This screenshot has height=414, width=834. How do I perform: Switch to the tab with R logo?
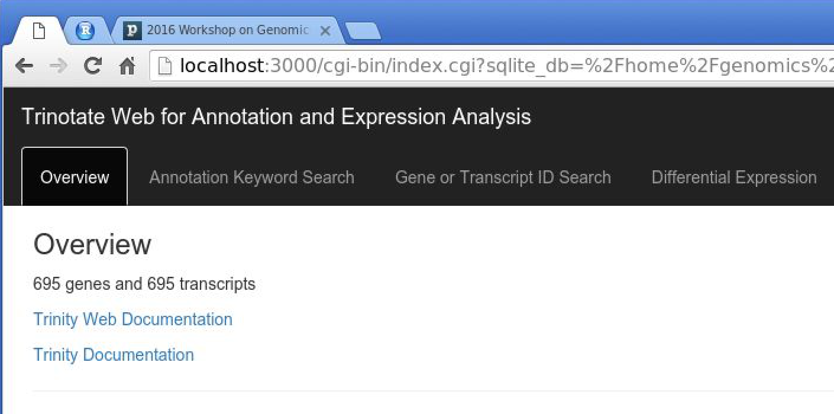86,30
